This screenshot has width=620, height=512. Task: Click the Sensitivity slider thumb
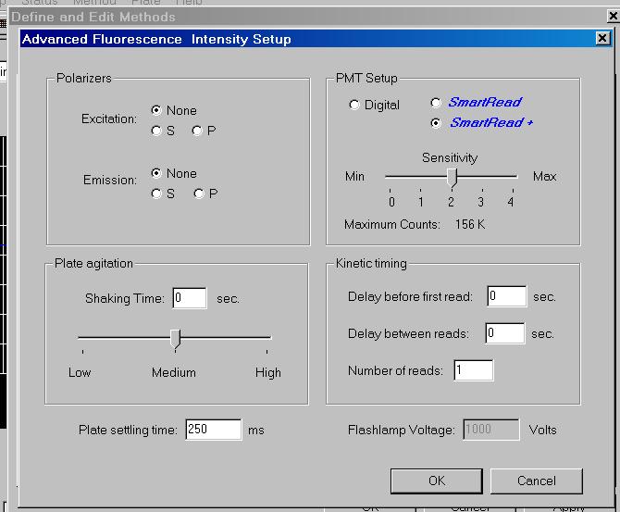click(452, 177)
